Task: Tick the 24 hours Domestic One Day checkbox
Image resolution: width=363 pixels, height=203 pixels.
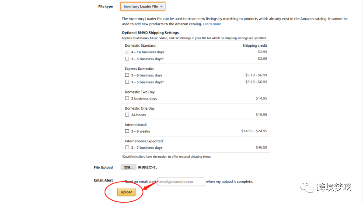Action: [x=127, y=115]
